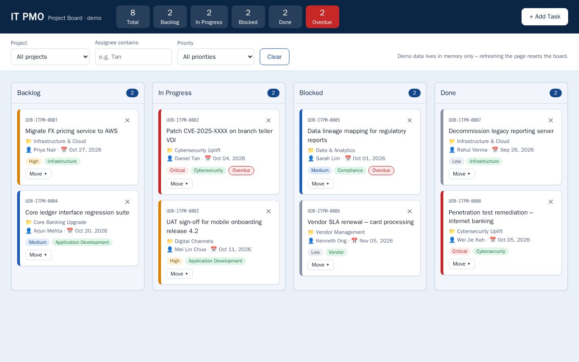579x362 pixels.
Task: Click the Vendor tag on Vendor SLA card
Action: click(x=336, y=252)
